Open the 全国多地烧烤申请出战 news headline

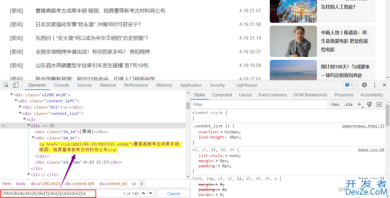(93, 52)
